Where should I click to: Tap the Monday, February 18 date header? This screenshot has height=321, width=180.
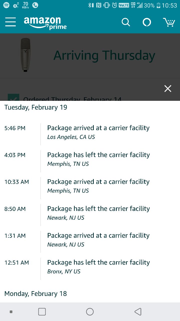tap(36, 294)
